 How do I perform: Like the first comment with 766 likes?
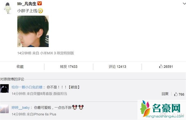click(179, 94)
